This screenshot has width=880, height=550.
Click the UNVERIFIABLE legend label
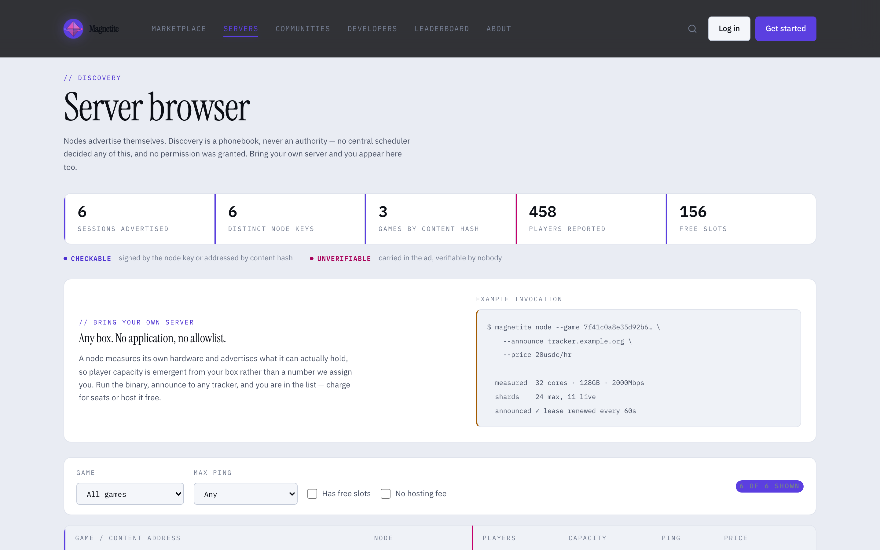click(344, 258)
